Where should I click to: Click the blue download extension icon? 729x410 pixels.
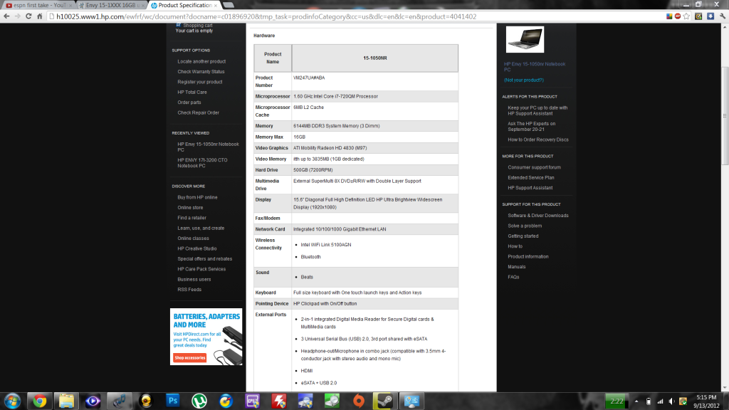pos(710,16)
